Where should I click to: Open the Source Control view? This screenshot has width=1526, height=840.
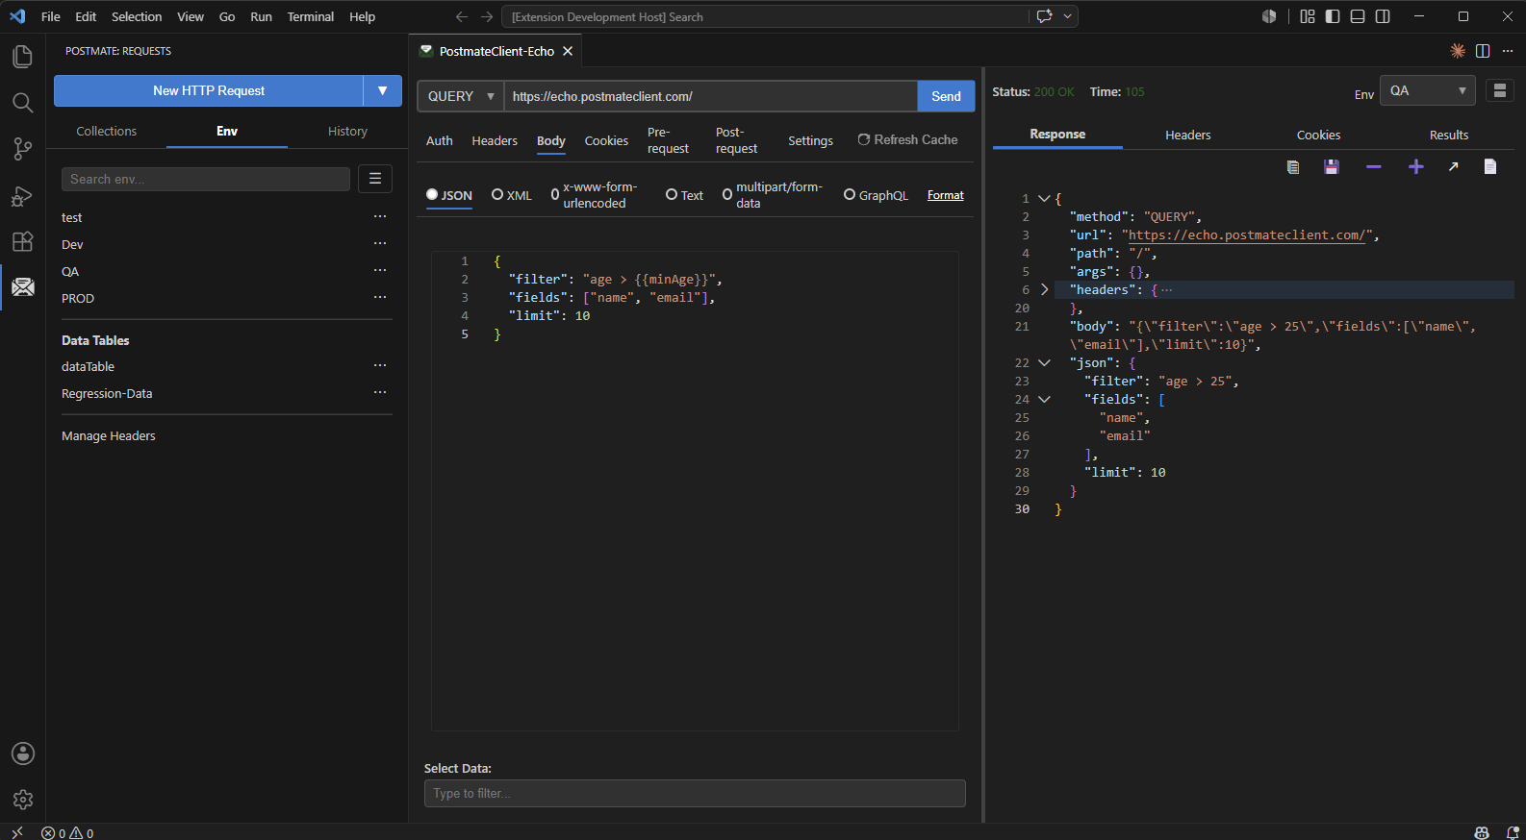point(22,149)
